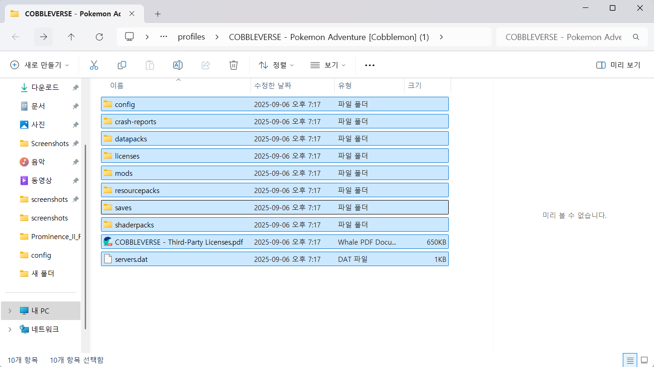
Task: Select the config folder in file list
Action: [x=275, y=104]
